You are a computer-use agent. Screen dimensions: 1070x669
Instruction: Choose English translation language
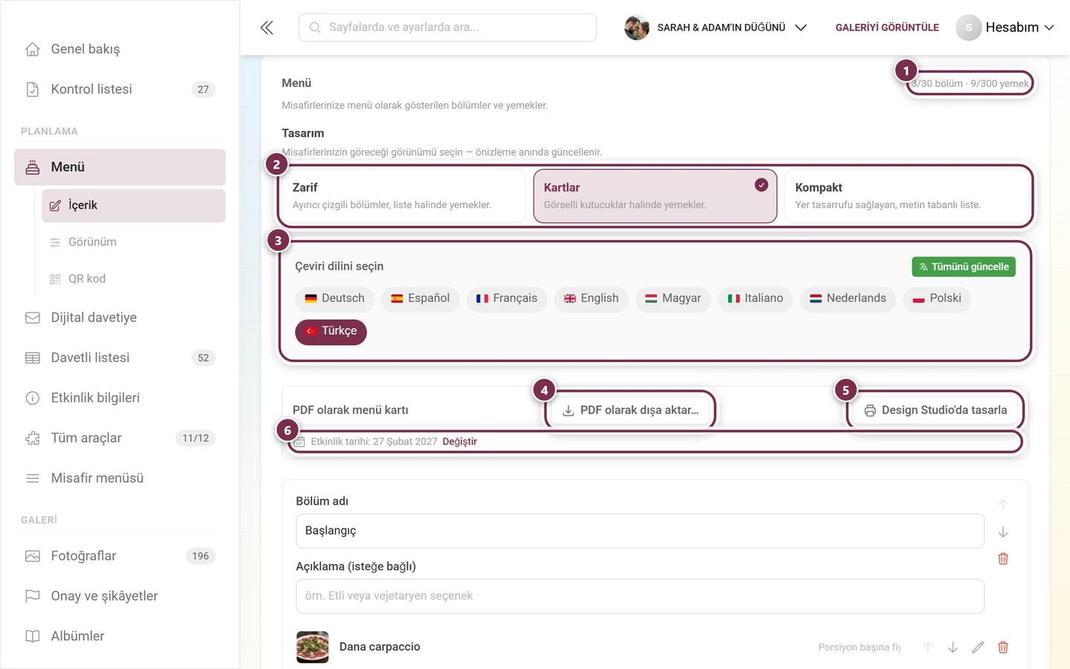591,299
